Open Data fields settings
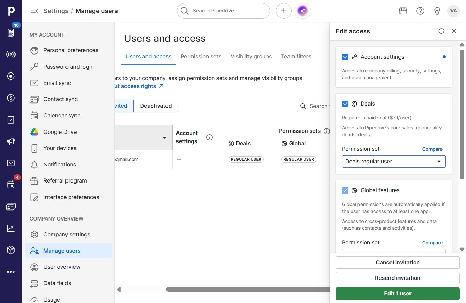 point(68,283)
